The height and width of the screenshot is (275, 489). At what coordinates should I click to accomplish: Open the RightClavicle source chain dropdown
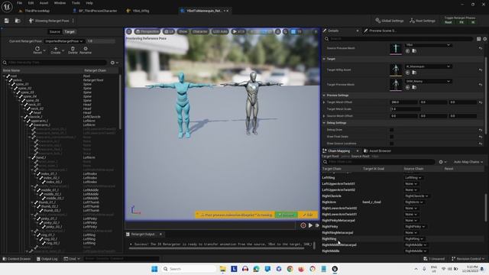point(416,196)
